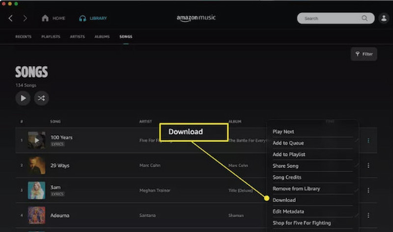Choose Add to Queue
The width and height of the screenshot is (393, 232).
coord(288,143)
